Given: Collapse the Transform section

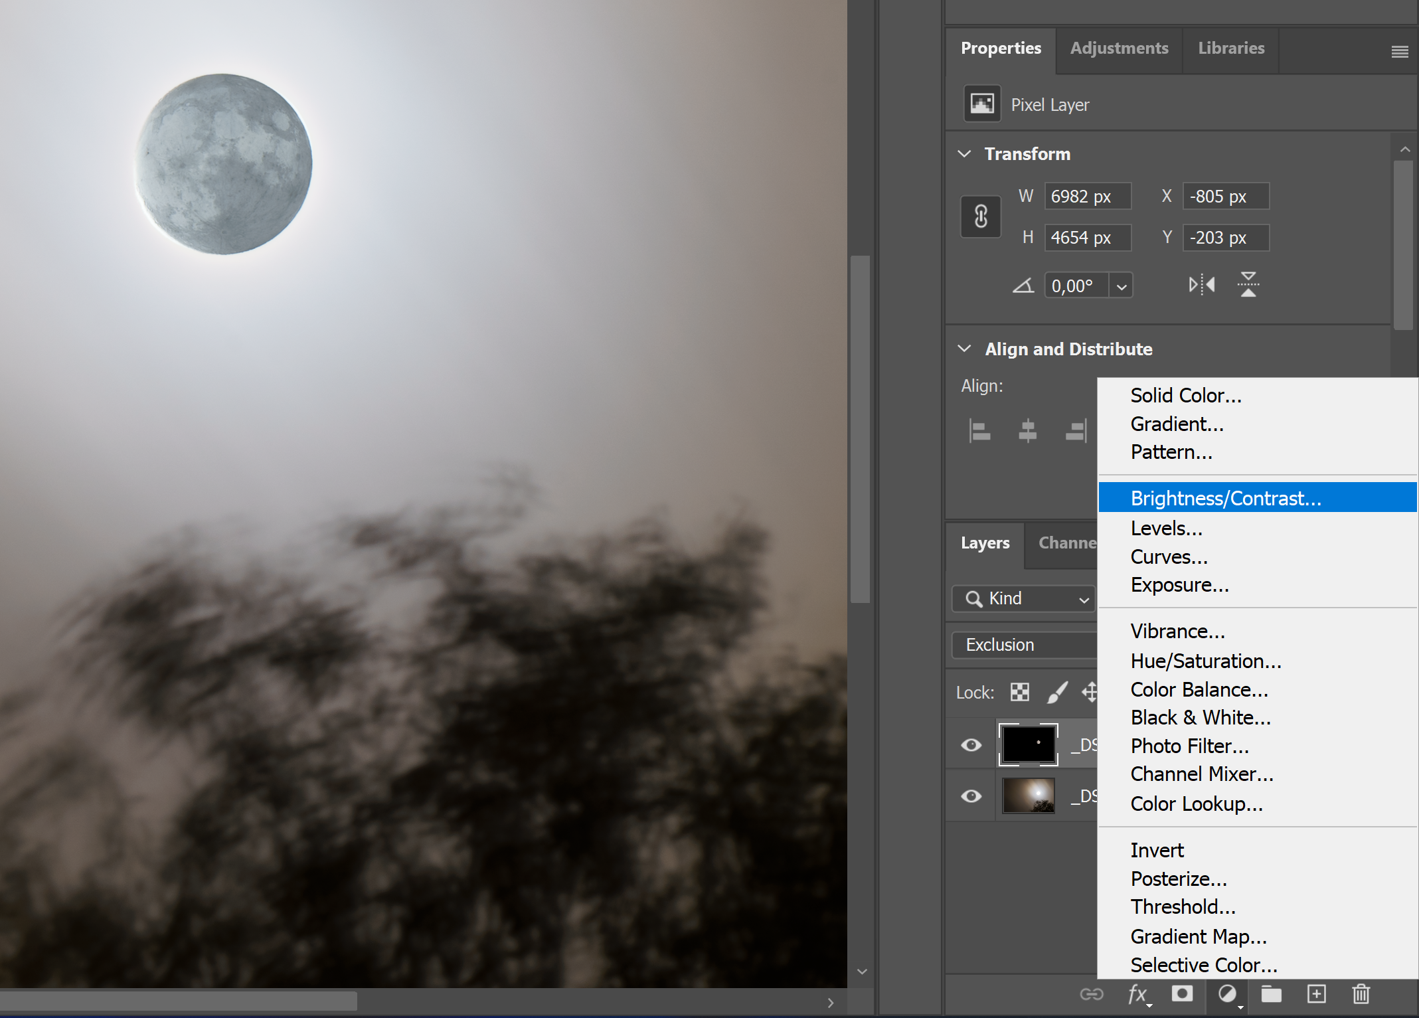Looking at the screenshot, I should pos(964,153).
